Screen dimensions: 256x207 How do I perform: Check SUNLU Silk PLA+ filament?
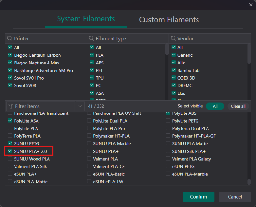(x=168, y=151)
